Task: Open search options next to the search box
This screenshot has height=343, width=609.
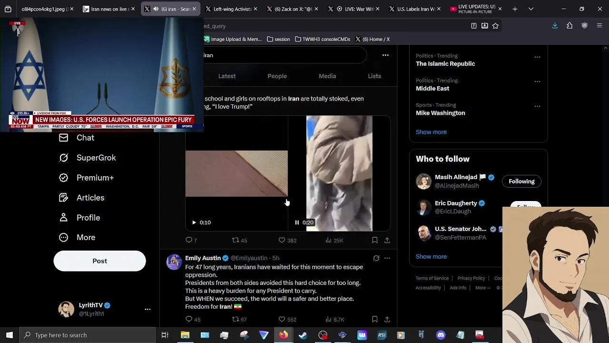Action: point(385,55)
